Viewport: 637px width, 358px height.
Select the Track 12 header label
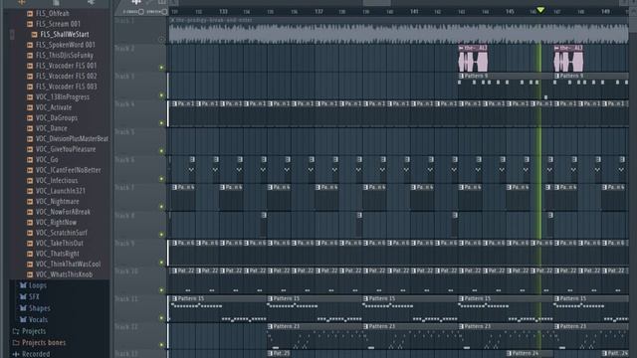[x=126, y=327]
